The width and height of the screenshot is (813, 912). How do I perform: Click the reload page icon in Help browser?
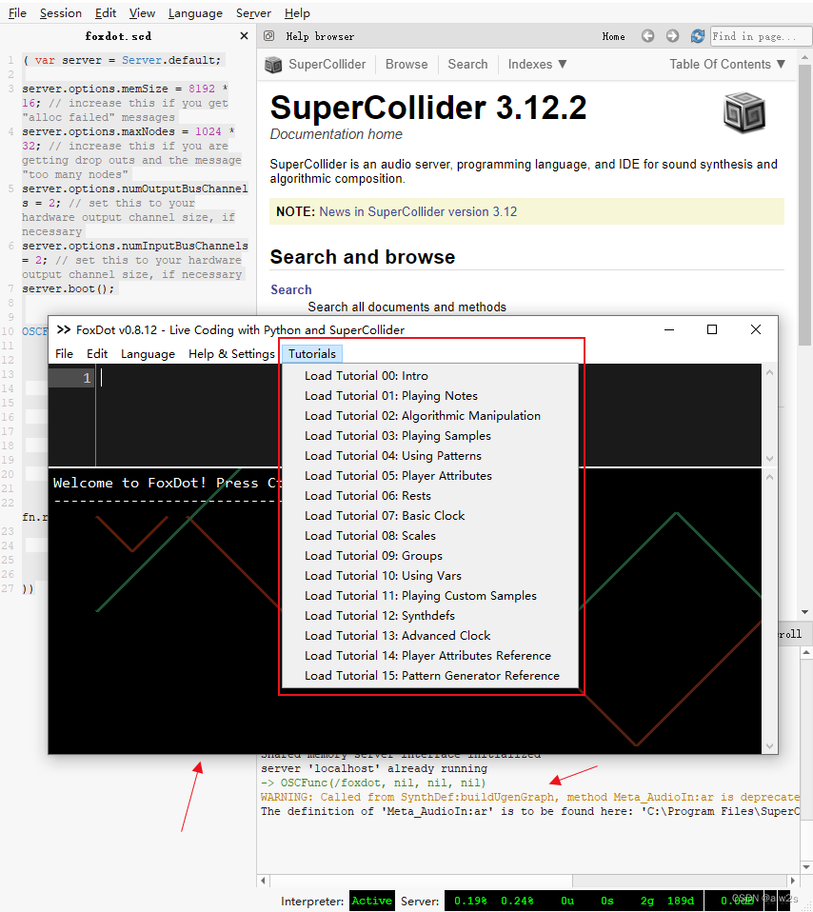[698, 35]
